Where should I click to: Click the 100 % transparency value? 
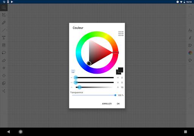[x=120, y=95]
